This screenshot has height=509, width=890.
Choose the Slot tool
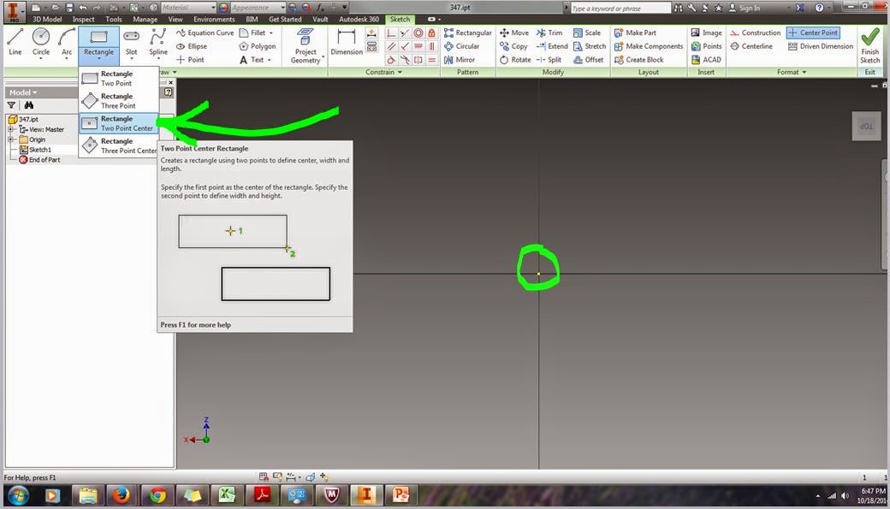(131, 43)
